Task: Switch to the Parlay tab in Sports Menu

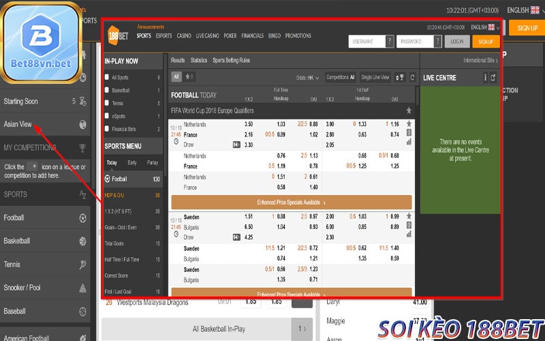Action: coord(153,162)
